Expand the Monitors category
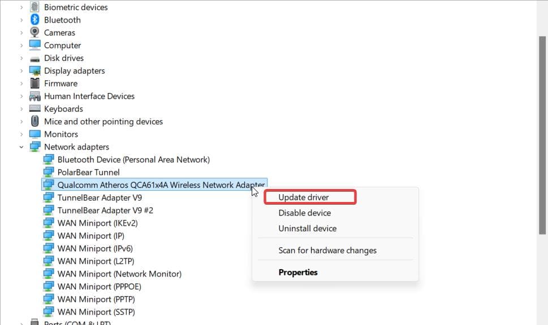 click(21, 134)
